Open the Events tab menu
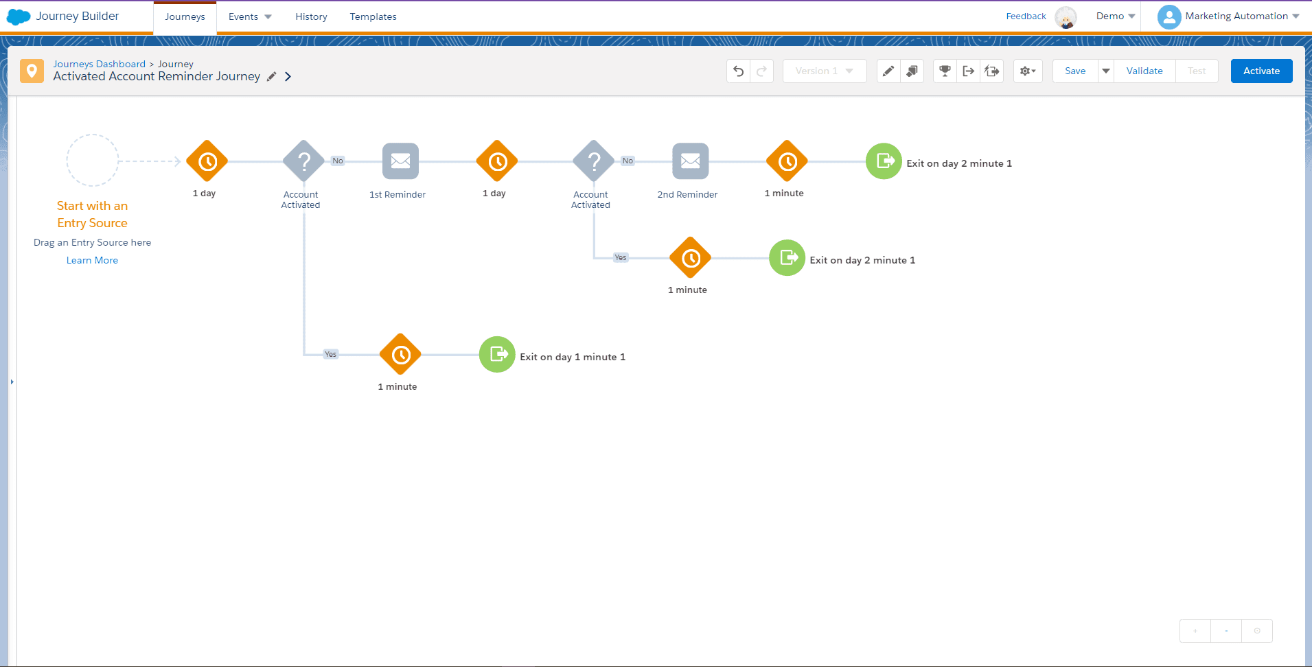 [x=250, y=17]
